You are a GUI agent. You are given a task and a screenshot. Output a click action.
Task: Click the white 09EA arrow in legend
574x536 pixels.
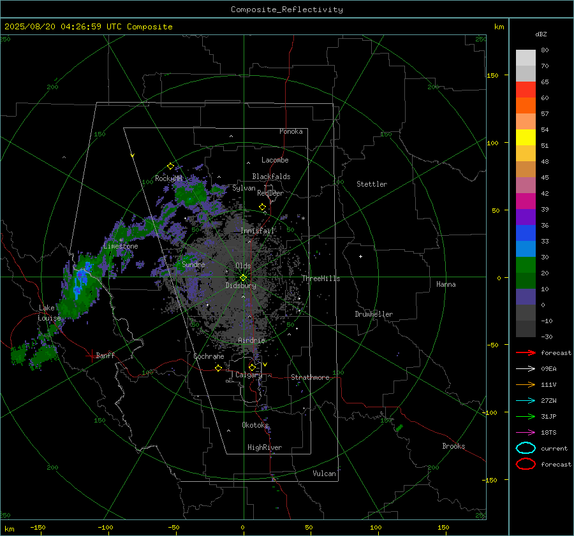(526, 369)
